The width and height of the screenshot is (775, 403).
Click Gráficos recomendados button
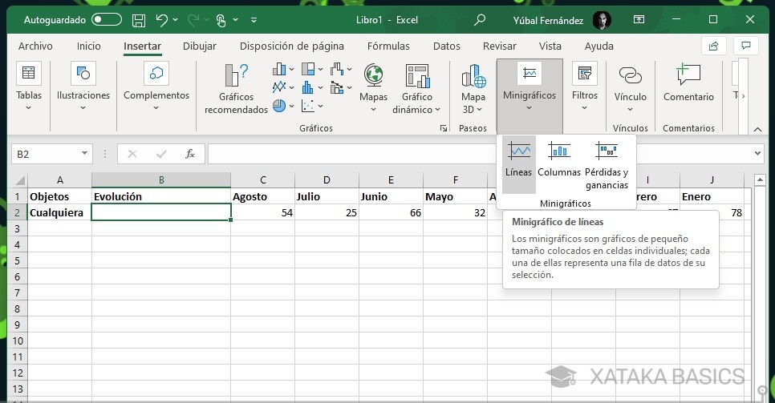click(236, 89)
